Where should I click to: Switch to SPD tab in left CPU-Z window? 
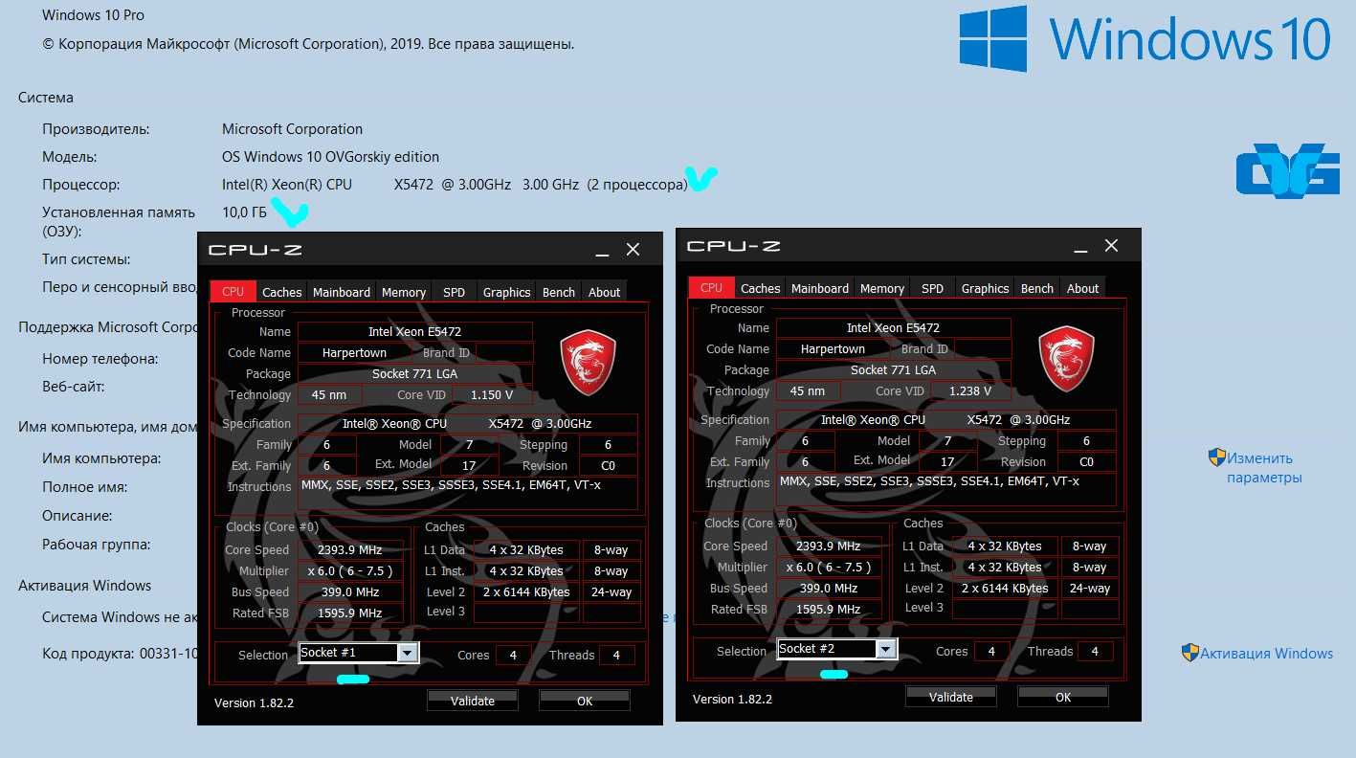point(454,292)
